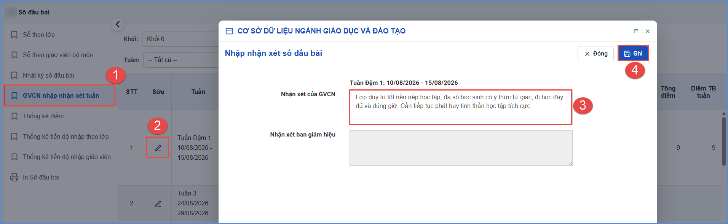Click the window icon in the dialog title bar
Screen dimensions: 728x224
[x=229, y=31]
